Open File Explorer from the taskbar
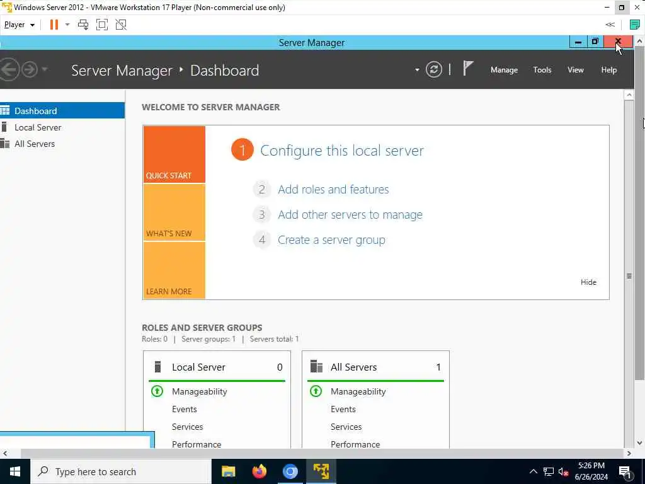 (228, 471)
